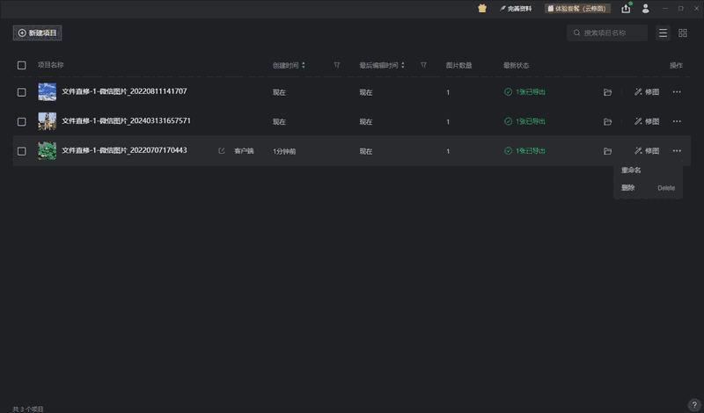Click the help question mark icon

[x=693, y=405]
